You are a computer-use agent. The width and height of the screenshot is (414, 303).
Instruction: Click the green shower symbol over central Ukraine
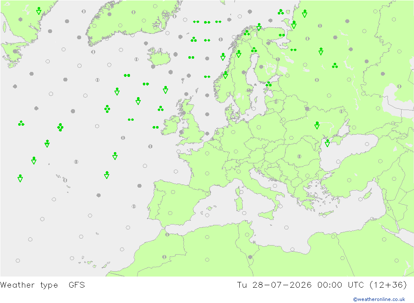click(317, 125)
